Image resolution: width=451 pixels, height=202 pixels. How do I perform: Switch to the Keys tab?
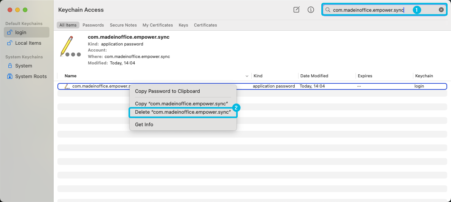(x=183, y=25)
